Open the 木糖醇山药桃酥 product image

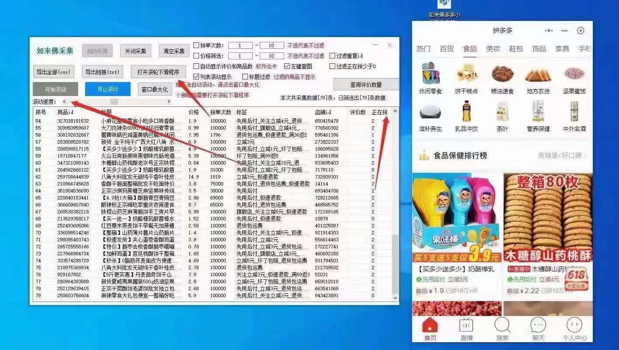(548, 218)
